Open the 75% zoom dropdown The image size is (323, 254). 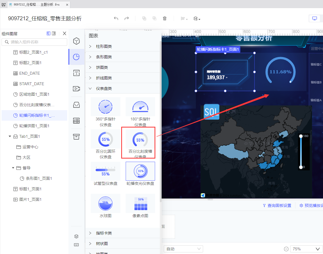pyautogui.click(x=306, y=249)
